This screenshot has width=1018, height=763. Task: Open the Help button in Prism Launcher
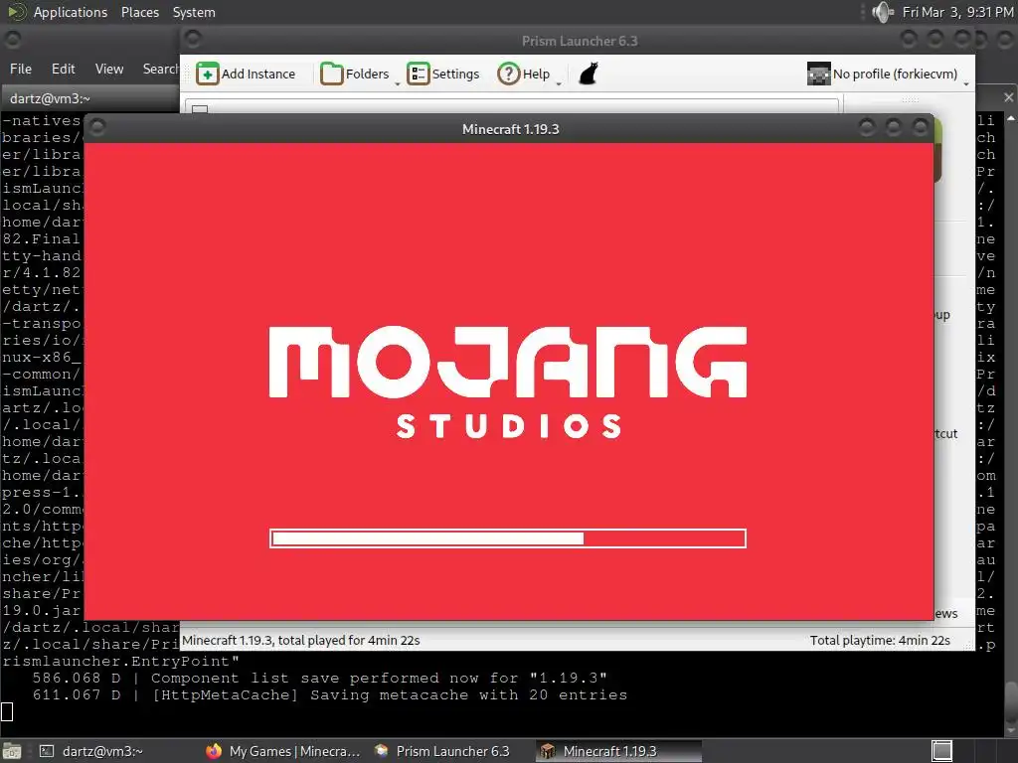[523, 74]
